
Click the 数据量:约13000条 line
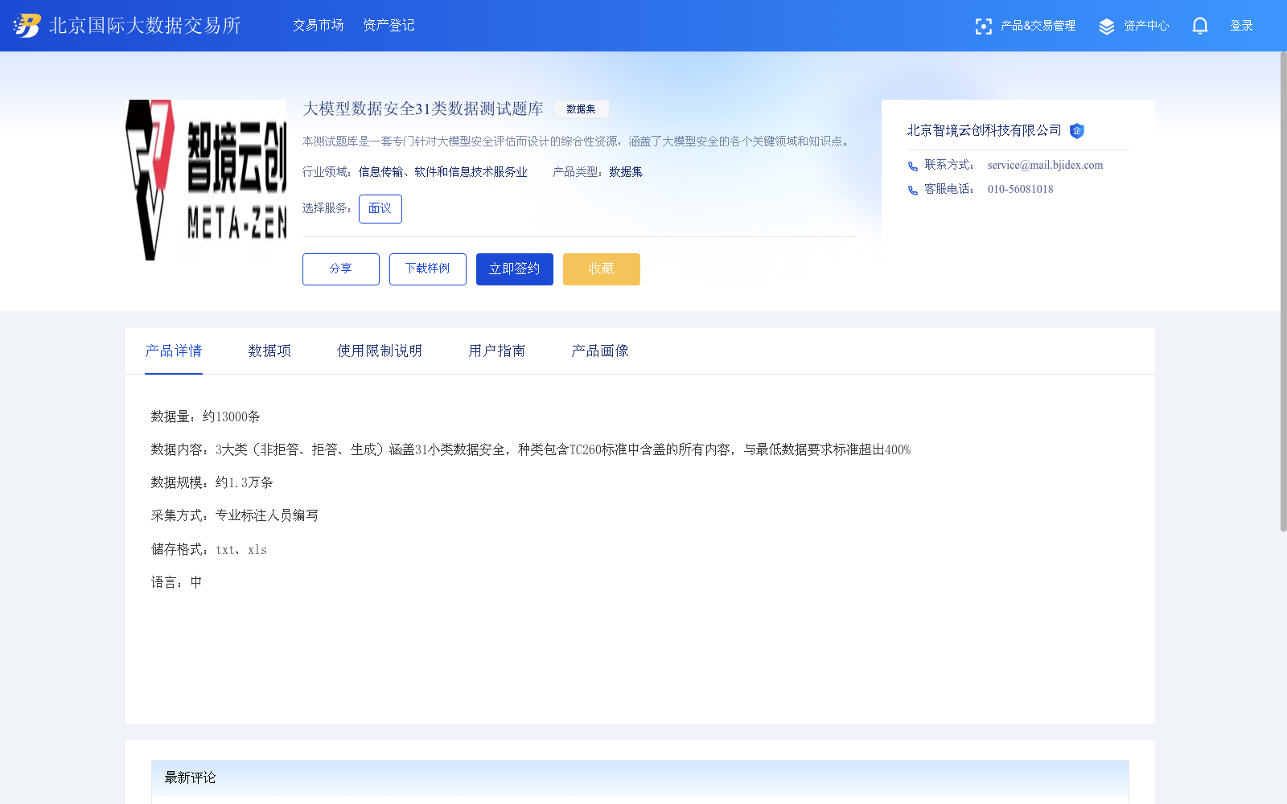[x=206, y=416]
